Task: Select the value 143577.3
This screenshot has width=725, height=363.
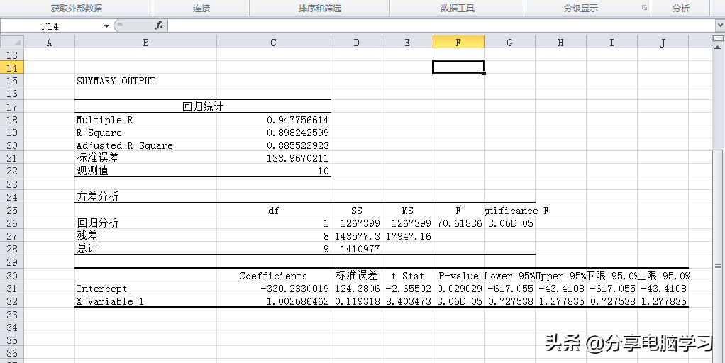Action: point(357,236)
